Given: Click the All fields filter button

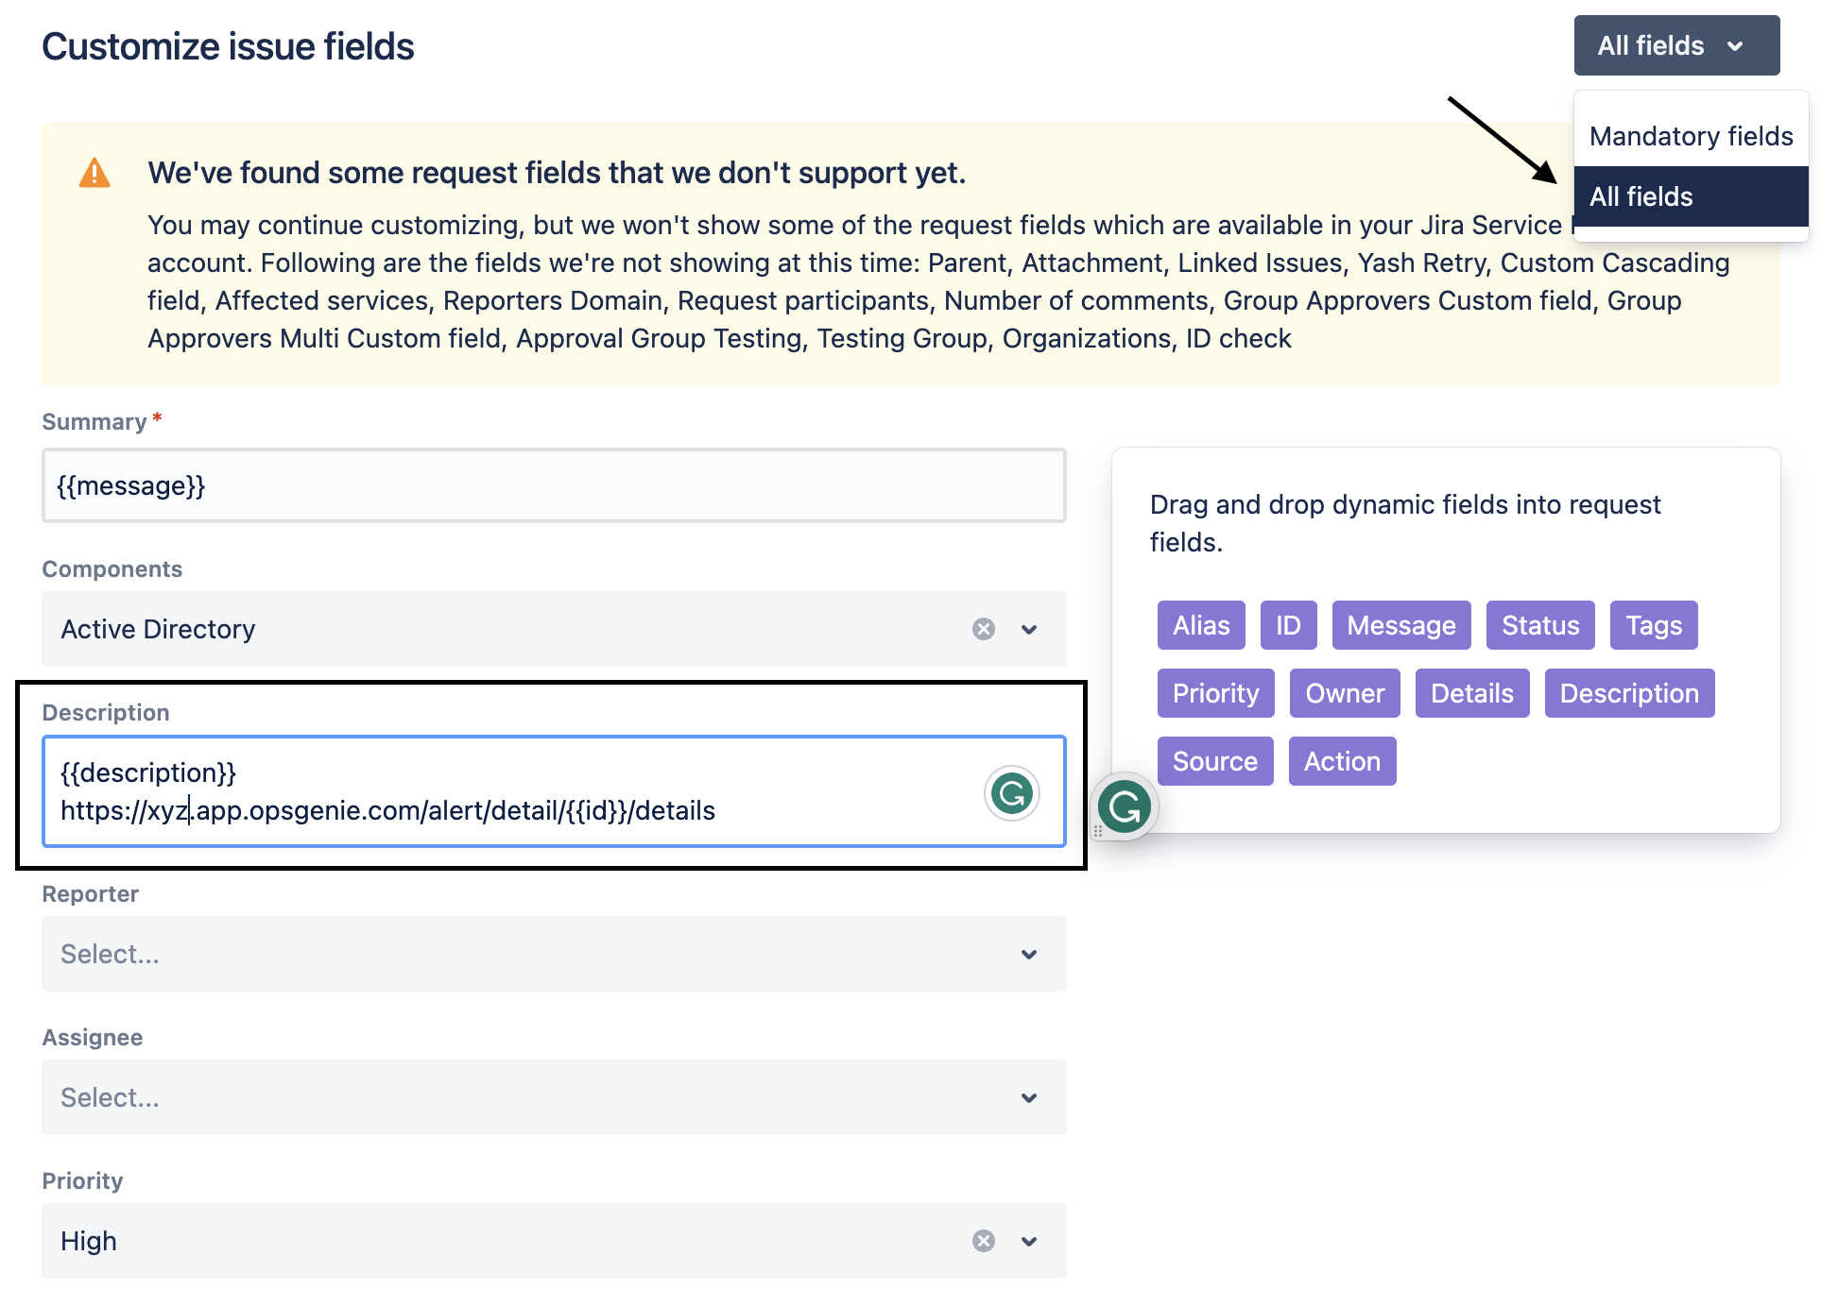Looking at the screenshot, I should click(x=1675, y=45).
